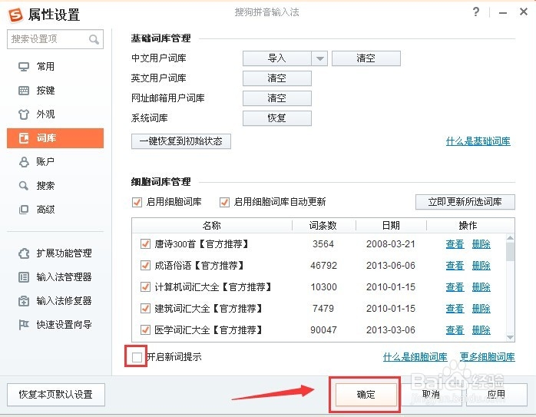
Task: Click the repair kit icon beside 输入法修复器
Action: pos(24,301)
